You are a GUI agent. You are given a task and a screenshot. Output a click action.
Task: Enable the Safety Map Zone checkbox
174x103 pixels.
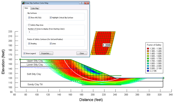(x=29, y=25)
